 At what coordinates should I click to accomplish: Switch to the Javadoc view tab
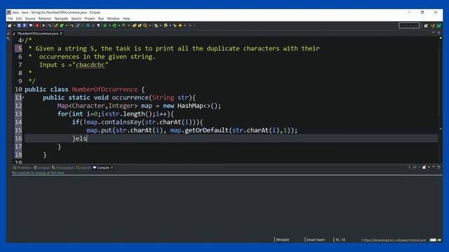pos(42,168)
